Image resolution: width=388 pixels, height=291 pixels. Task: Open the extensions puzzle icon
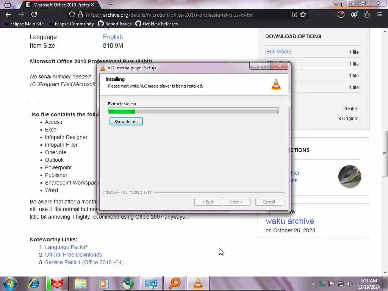click(x=367, y=15)
